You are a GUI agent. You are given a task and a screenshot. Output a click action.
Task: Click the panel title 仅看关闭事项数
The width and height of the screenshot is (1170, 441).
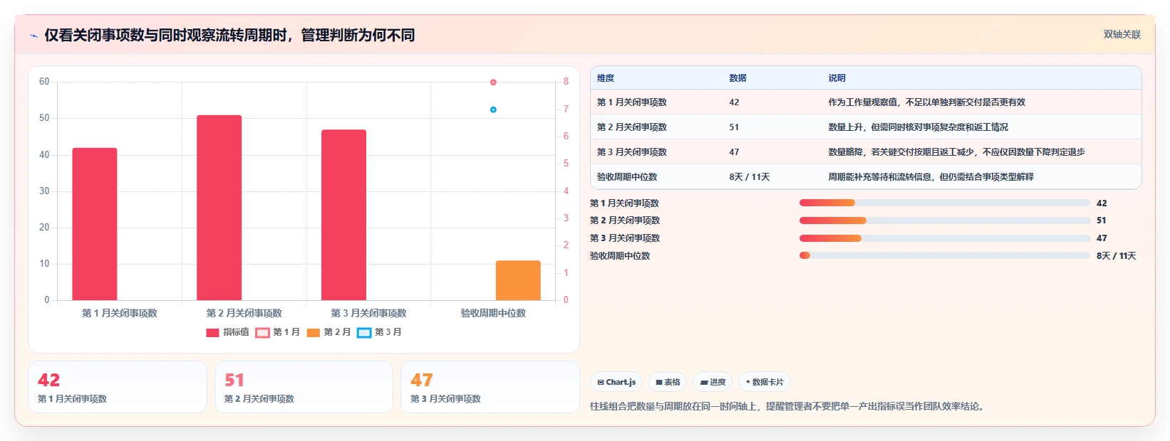[229, 35]
